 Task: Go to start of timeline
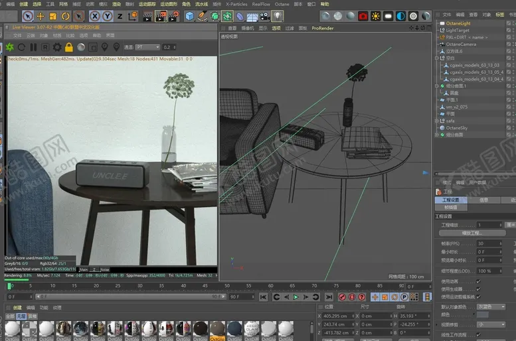pyautogui.click(x=263, y=297)
